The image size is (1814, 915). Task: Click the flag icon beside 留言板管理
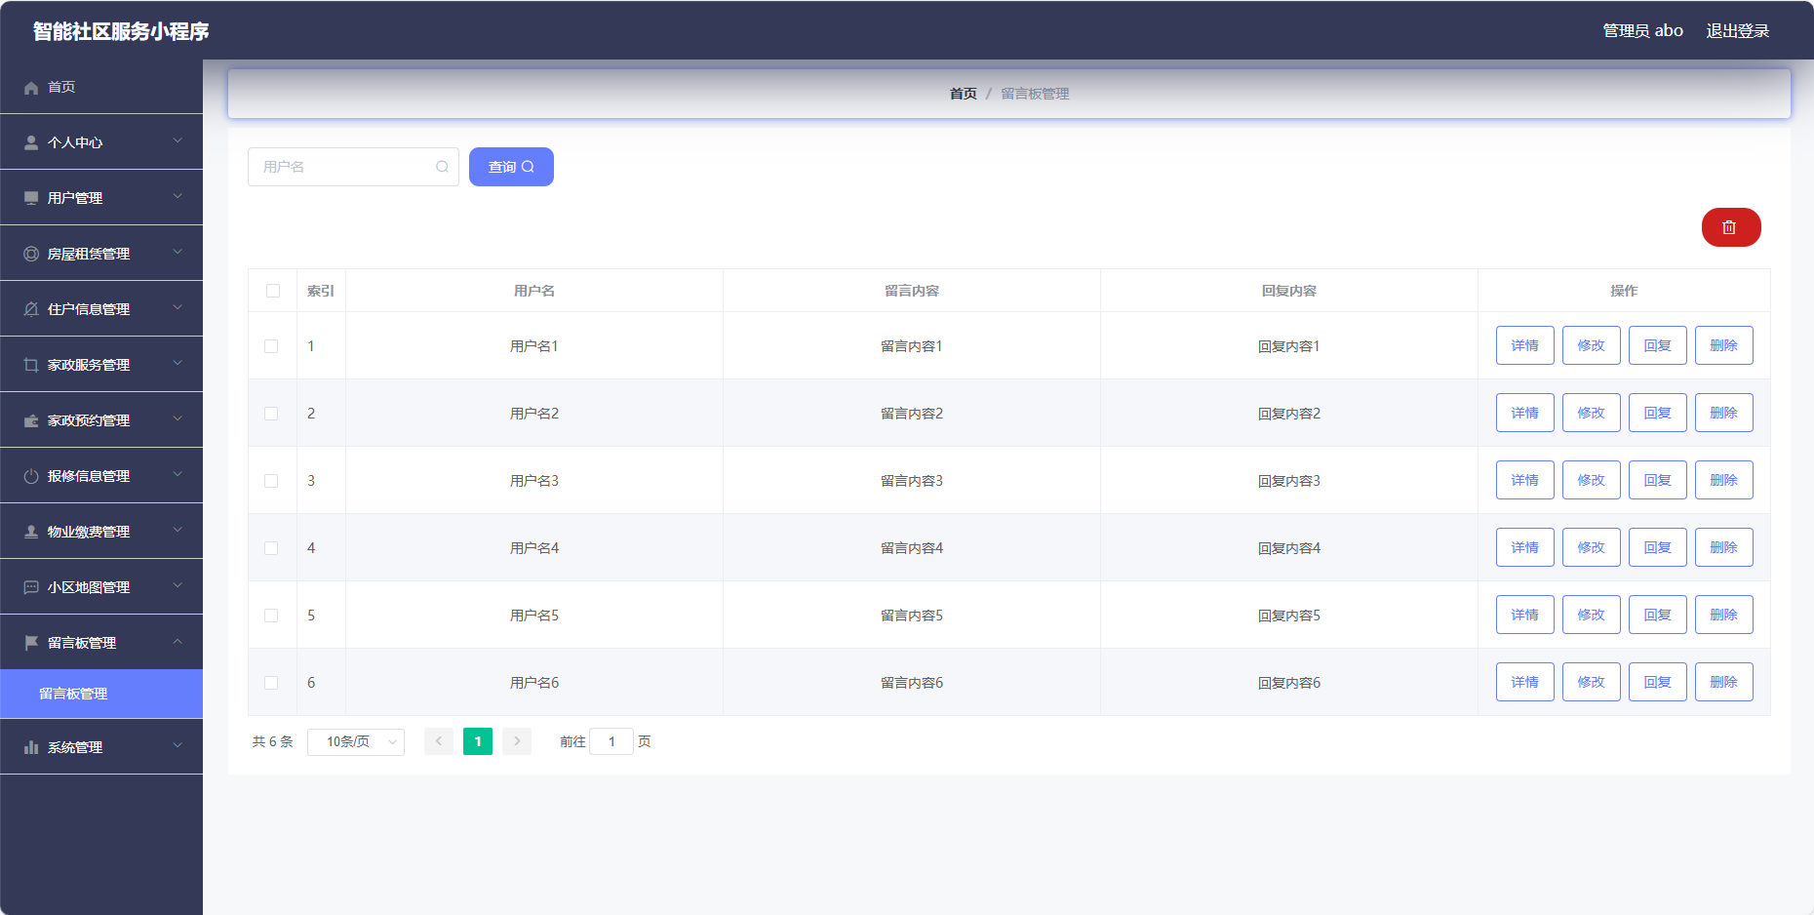click(x=31, y=643)
